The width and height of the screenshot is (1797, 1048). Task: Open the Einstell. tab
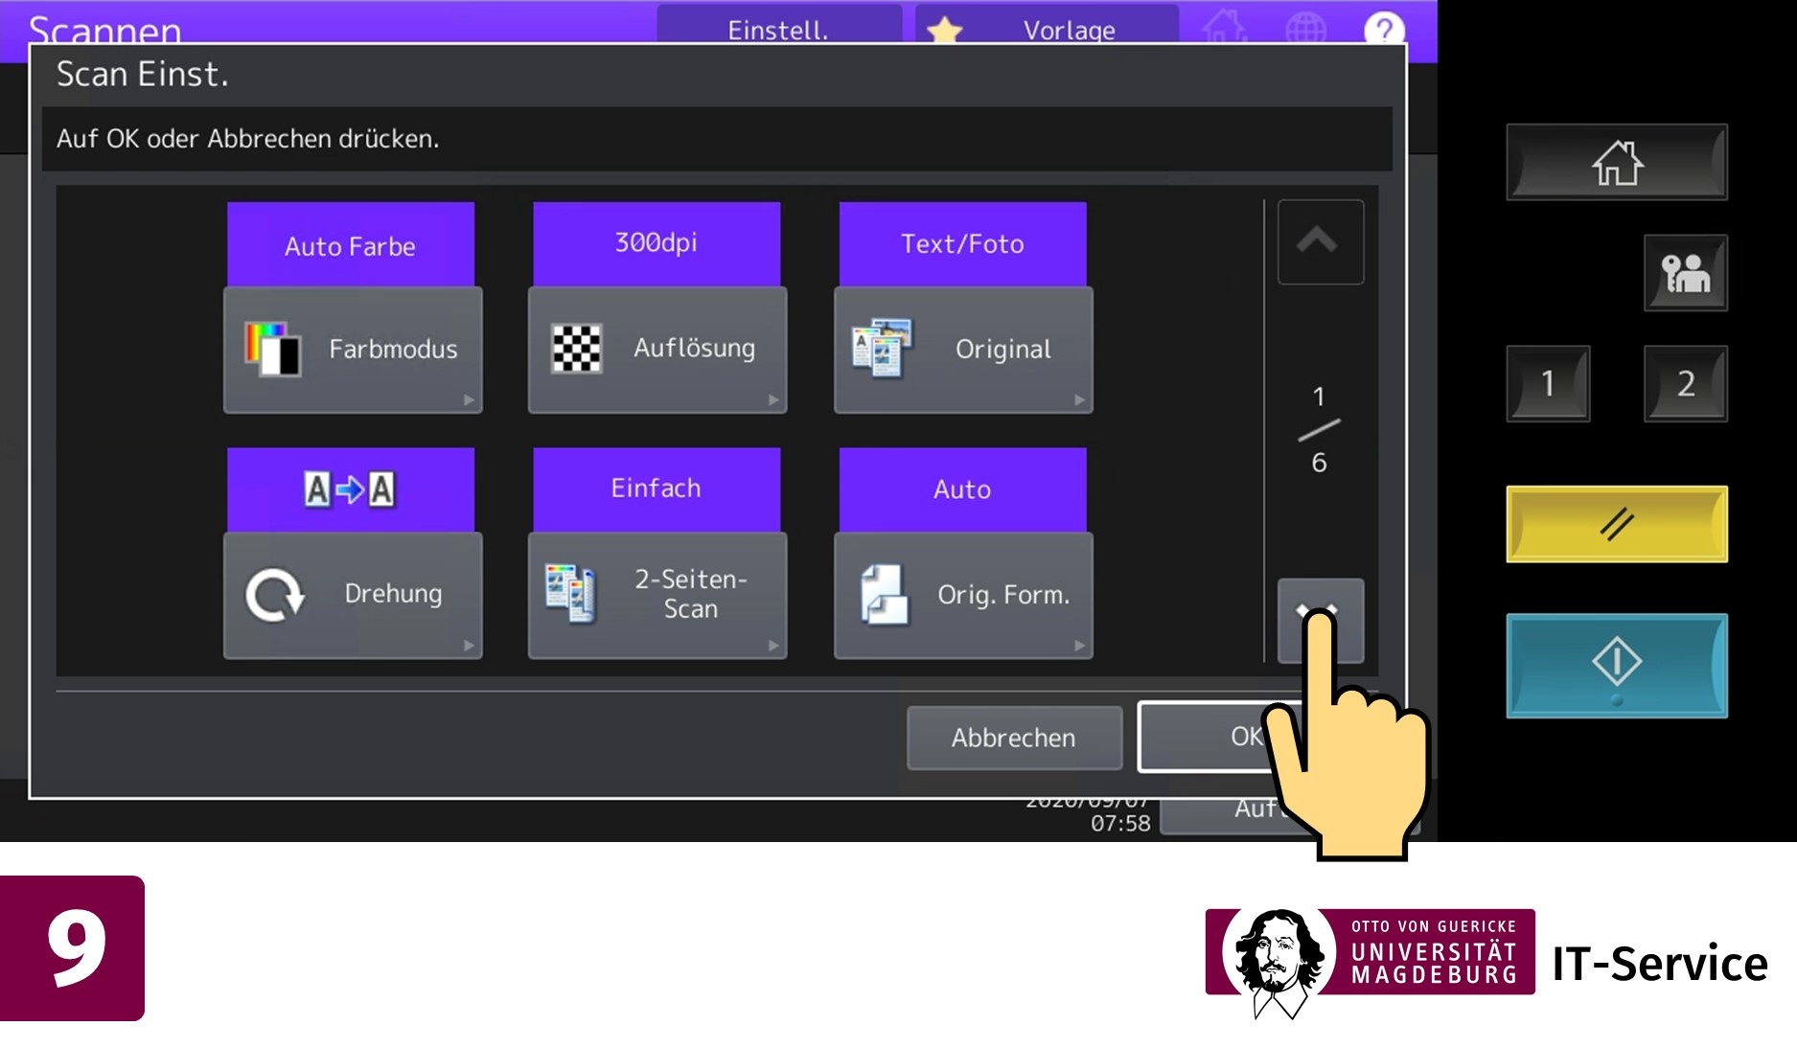tap(778, 29)
